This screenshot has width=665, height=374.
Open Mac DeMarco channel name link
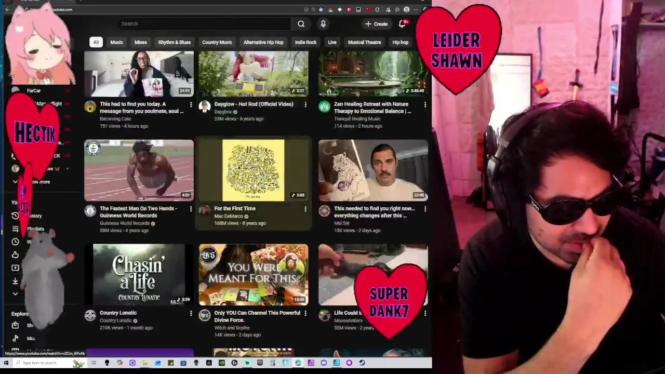[229, 216]
